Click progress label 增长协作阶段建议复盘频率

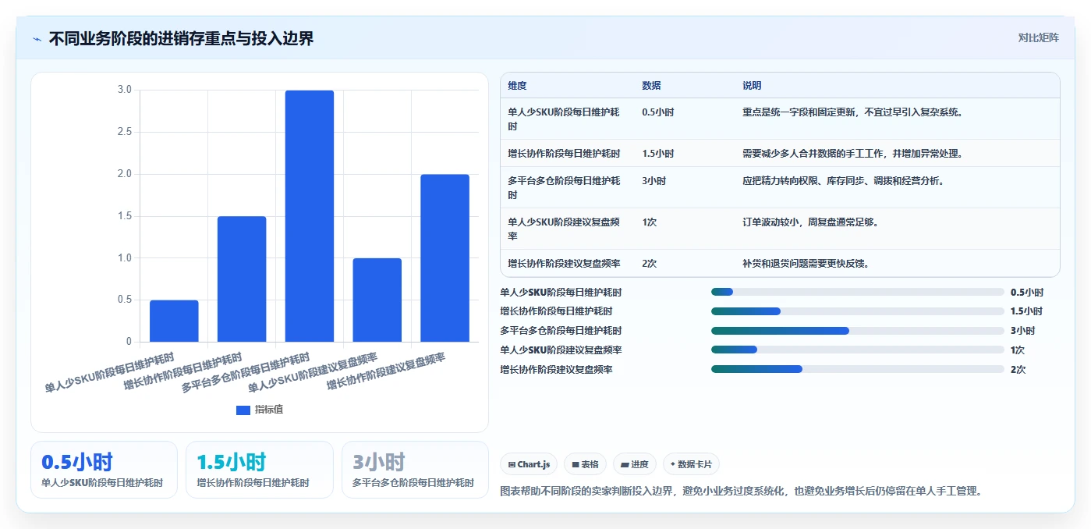tap(556, 369)
